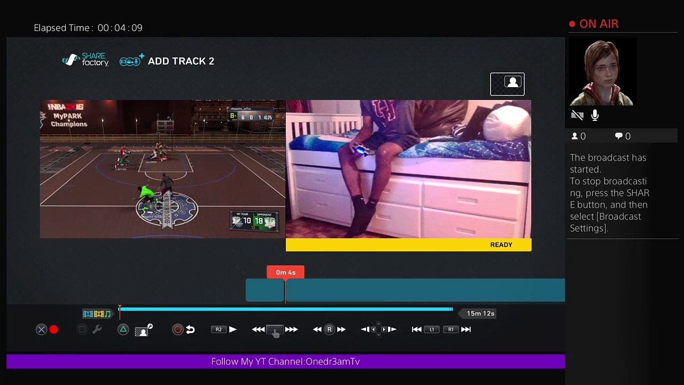Click the 0m 4s playhead marker
The image size is (684, 385).
pyautogui.click(x=285, y=272)
